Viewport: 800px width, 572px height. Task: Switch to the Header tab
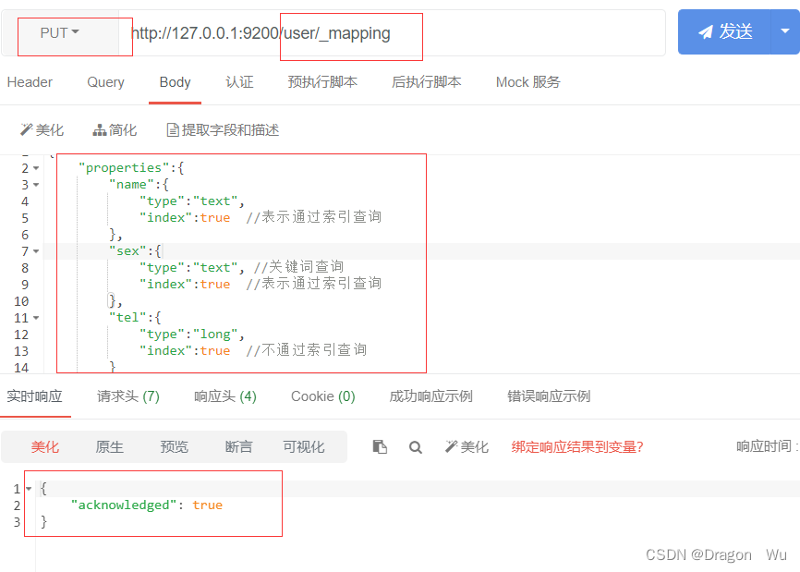30,82
